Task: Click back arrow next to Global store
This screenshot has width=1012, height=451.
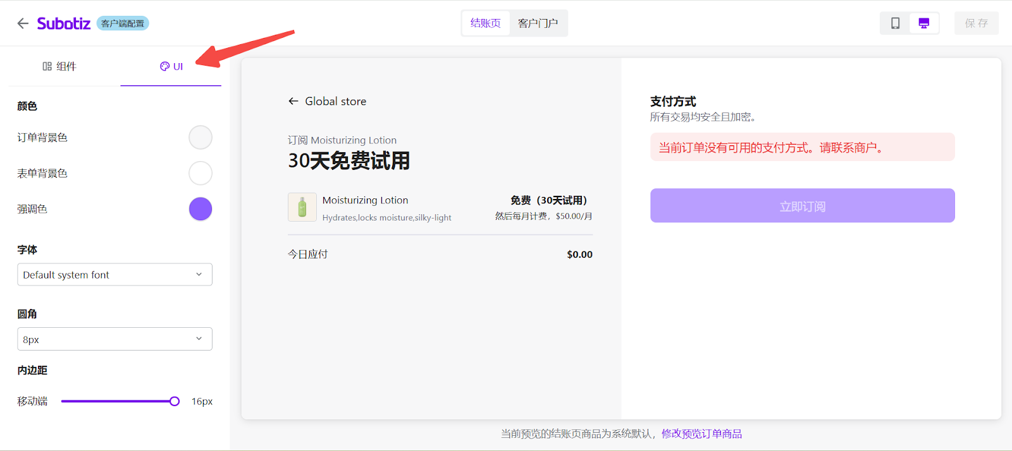Action: 293,101
